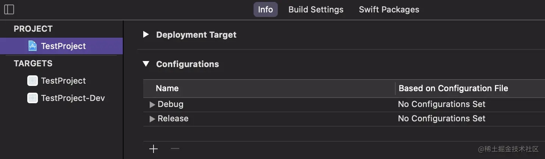Click the Name column header
The height and width of the screenshot is (159, 545).
167,88
